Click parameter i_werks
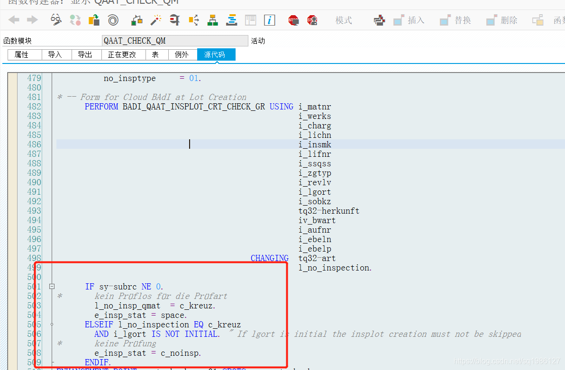This screenshot has width=565, height=370. click(315, 116)
